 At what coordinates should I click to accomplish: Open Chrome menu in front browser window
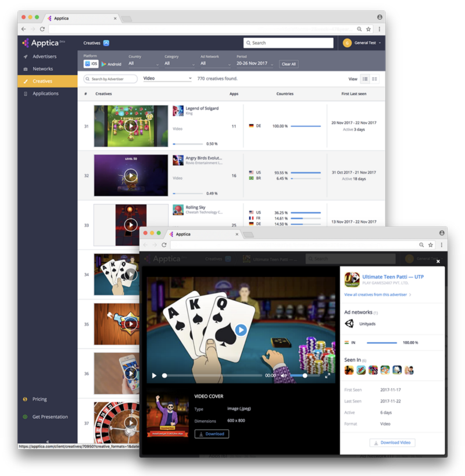coord(441,245)
